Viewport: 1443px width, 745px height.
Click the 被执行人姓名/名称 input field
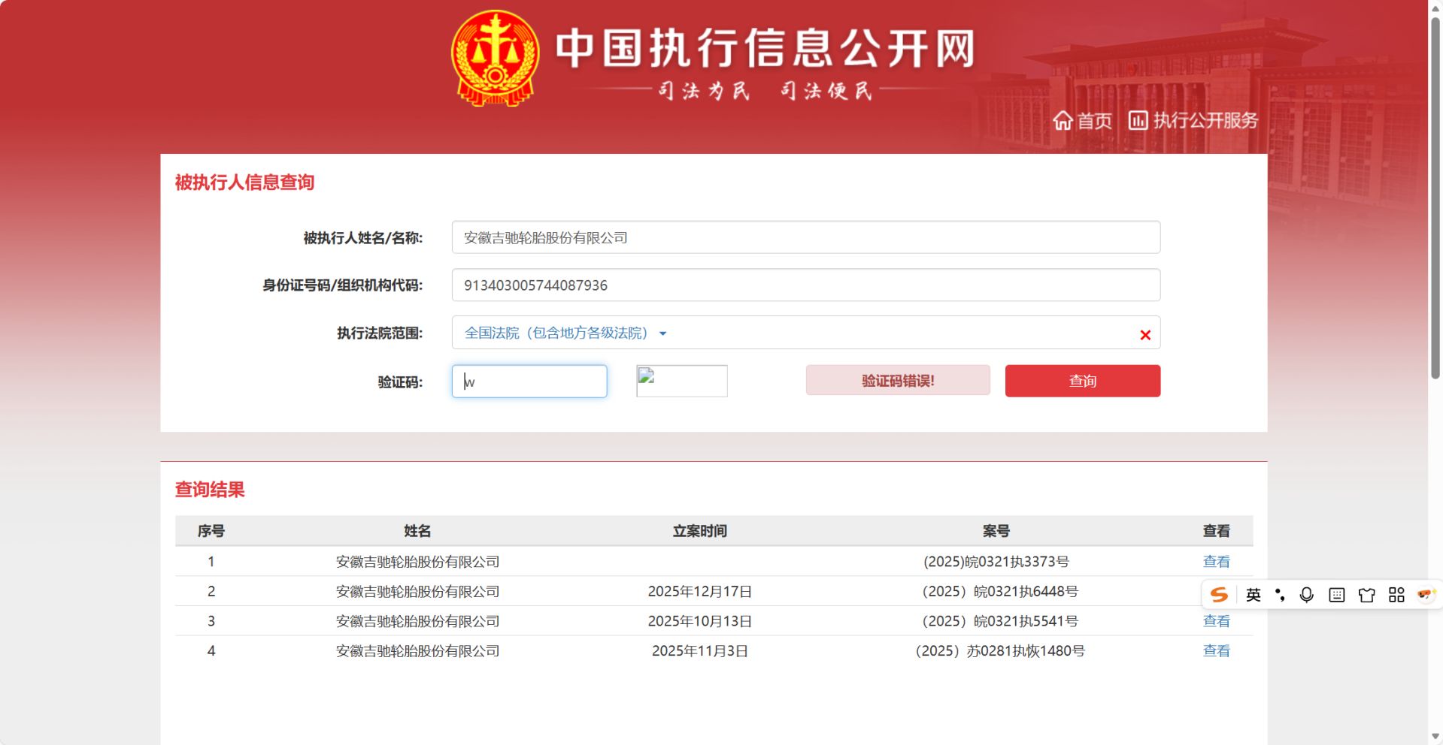click(x=805, y=237)
